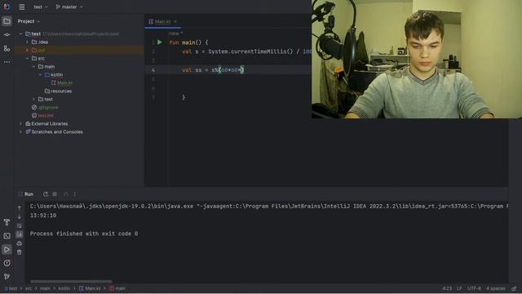Open more Run toolbar options

pyautogui.click(x=75, y=194)
